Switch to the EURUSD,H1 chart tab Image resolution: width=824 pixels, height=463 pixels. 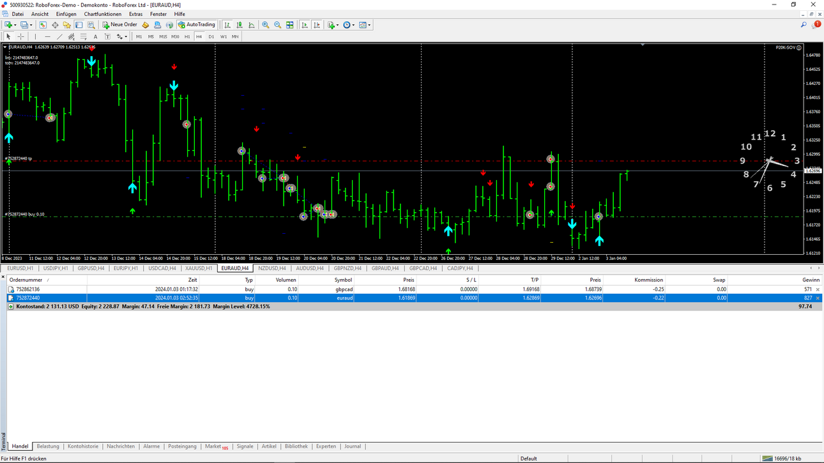click(x=20, y=268)
